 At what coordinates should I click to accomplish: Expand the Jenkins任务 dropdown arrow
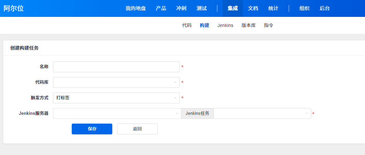click(306, 113)
